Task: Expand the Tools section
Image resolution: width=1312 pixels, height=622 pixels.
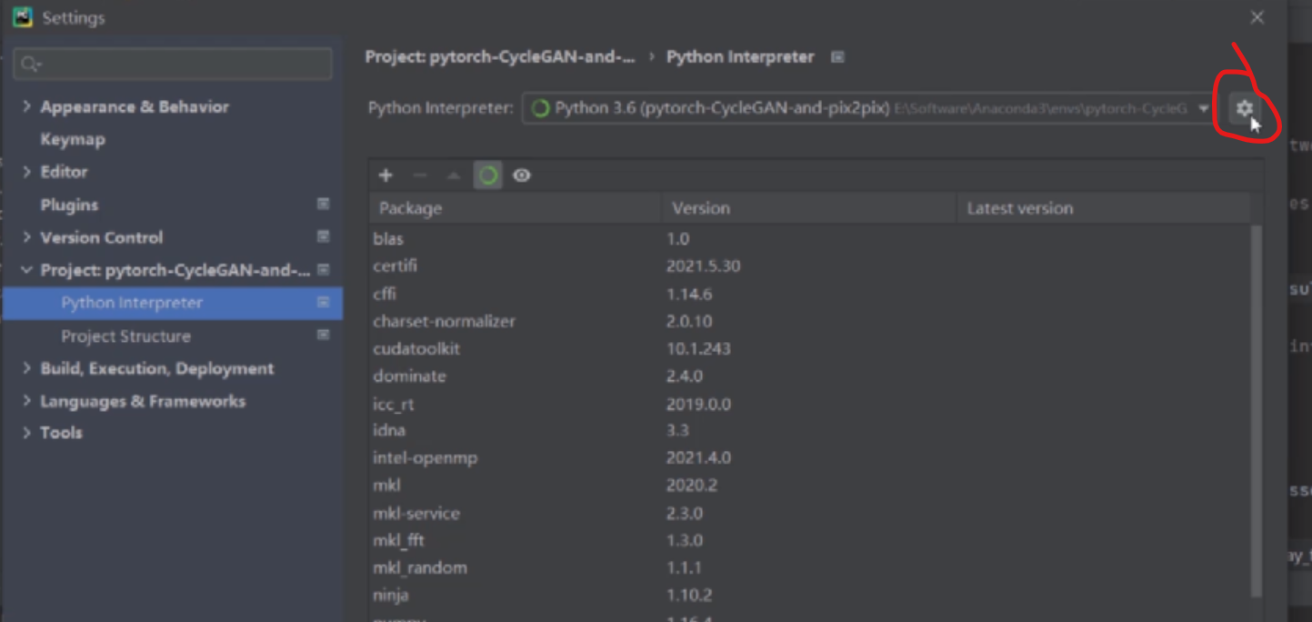Action: click(x=26, y=433)
